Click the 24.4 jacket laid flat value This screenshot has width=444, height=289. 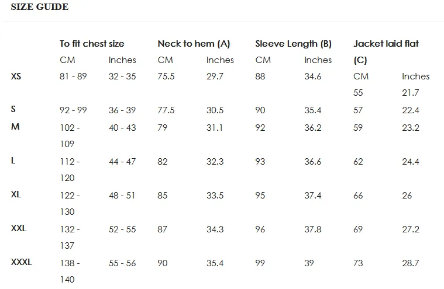411,162
